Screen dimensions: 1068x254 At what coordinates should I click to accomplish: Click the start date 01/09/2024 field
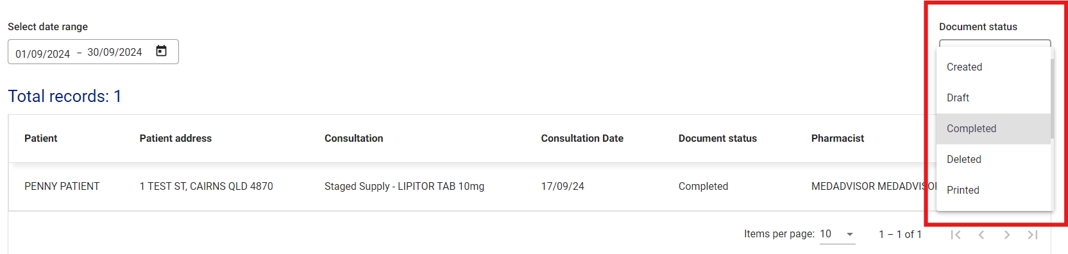[x=42, y=54]
